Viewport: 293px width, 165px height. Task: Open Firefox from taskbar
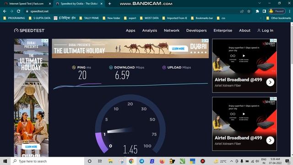coord(162,161)
